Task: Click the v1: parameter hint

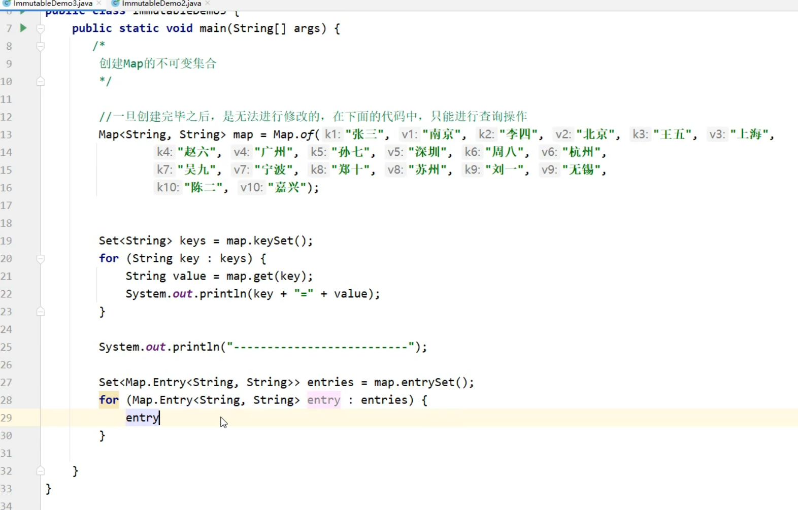Action: 409,134
